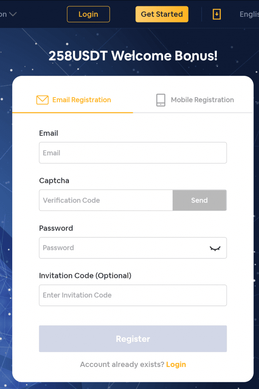Click Send to request verification code
259x389 pixels.
coord(199,200)
